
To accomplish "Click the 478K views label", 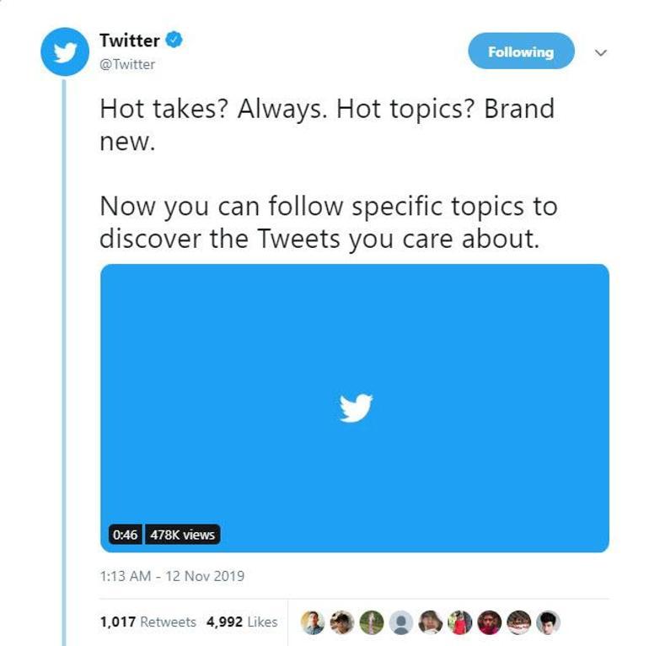I will click(183, 535).
